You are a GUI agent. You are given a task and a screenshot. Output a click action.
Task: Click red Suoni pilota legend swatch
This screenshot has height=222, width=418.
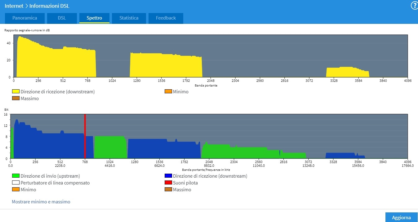click(168, 183)
